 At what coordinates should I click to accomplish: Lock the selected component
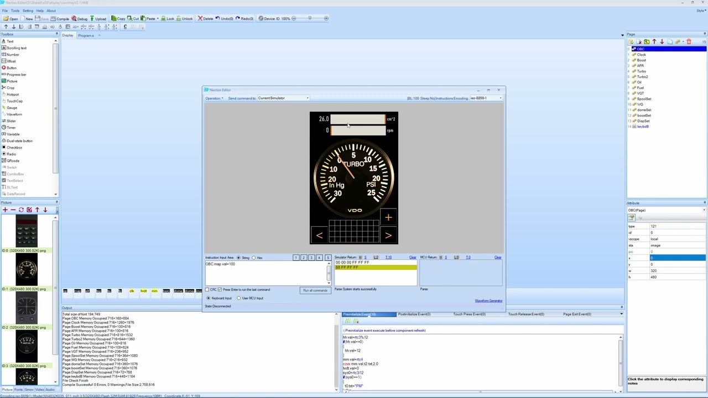click(x=168, y=19)
